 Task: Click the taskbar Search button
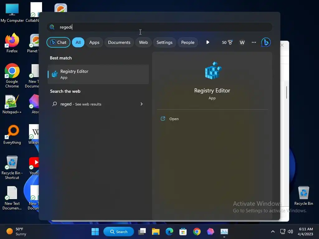coord(119,232)
